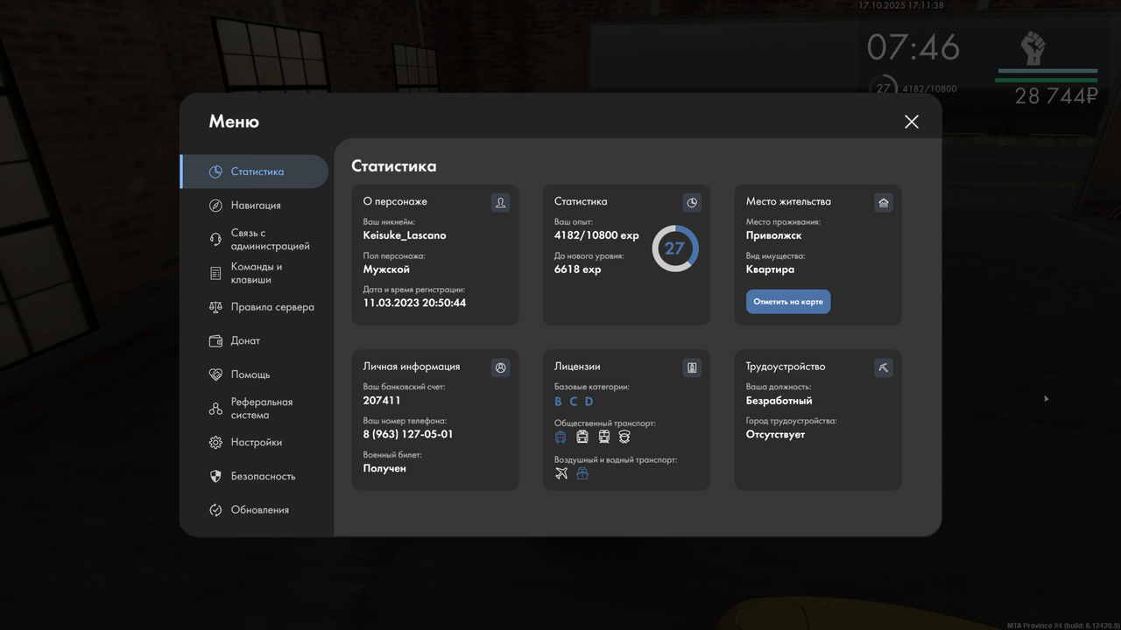This screenshot has height=630, width=1121.
Task: Click license category D
Action: (x=589, y=402)
